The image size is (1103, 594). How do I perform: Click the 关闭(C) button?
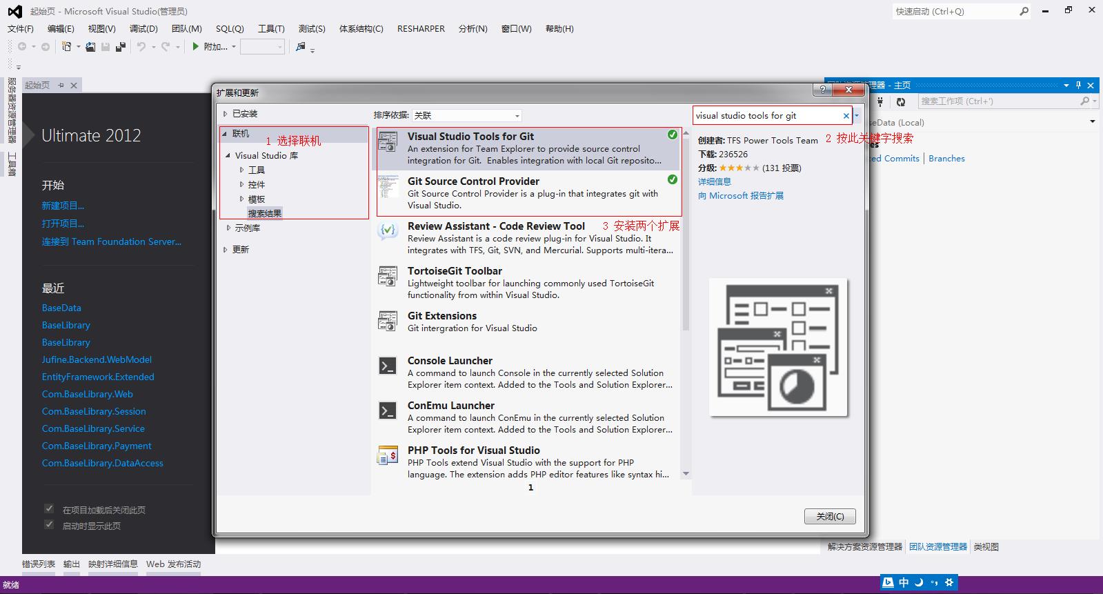point(830,516)
